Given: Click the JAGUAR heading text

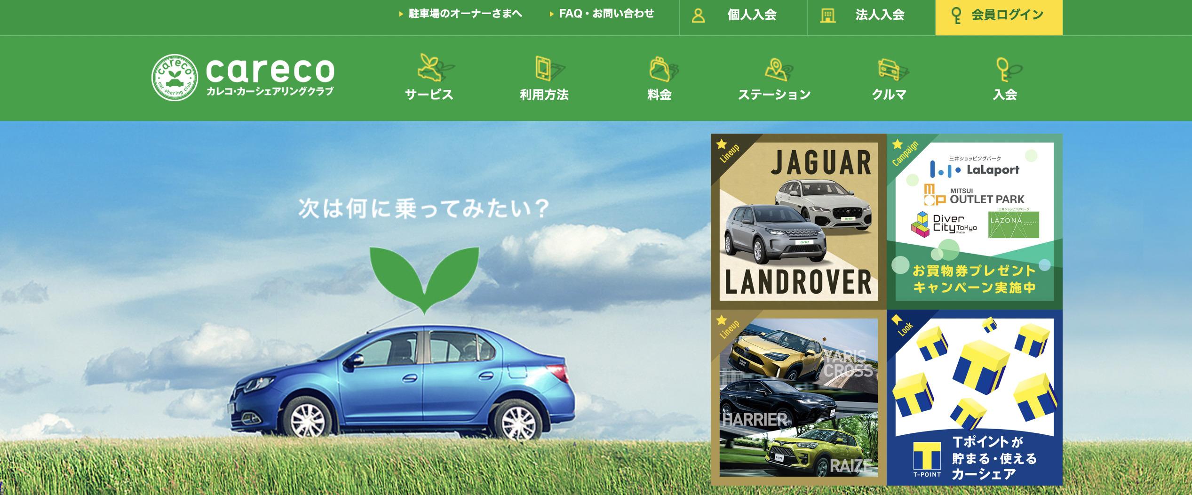Looking at the screenshot, I should pyautogui.click(x=821, y=163).
